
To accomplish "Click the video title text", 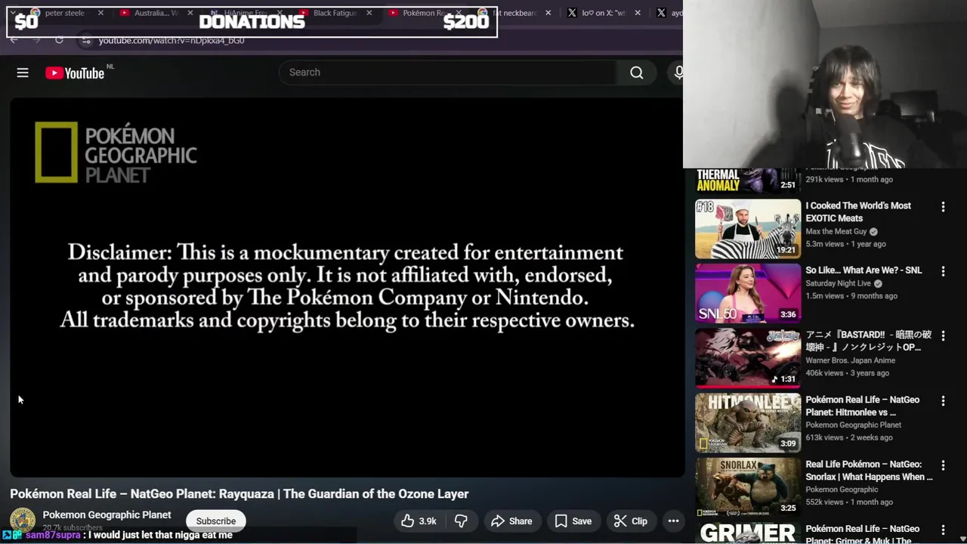I will click(x=239, y=493).
